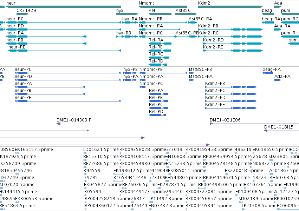Select transcript neur-RC

(64, 22)
